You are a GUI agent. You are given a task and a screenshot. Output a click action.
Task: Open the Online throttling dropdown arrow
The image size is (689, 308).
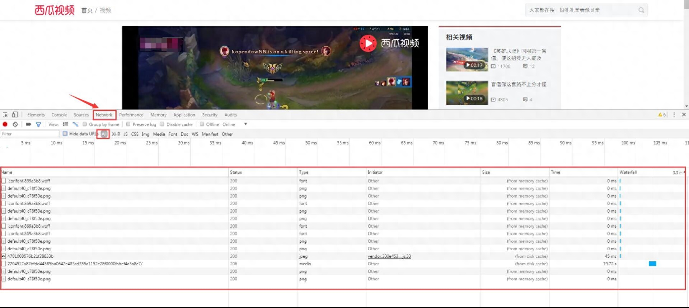click(245, 124)
